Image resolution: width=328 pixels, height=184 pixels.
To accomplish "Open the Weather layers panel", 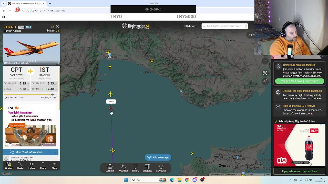I will click(x=123, y=168).
